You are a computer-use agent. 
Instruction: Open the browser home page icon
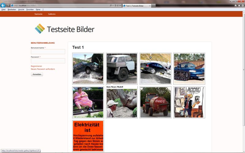tap(236, 6)
